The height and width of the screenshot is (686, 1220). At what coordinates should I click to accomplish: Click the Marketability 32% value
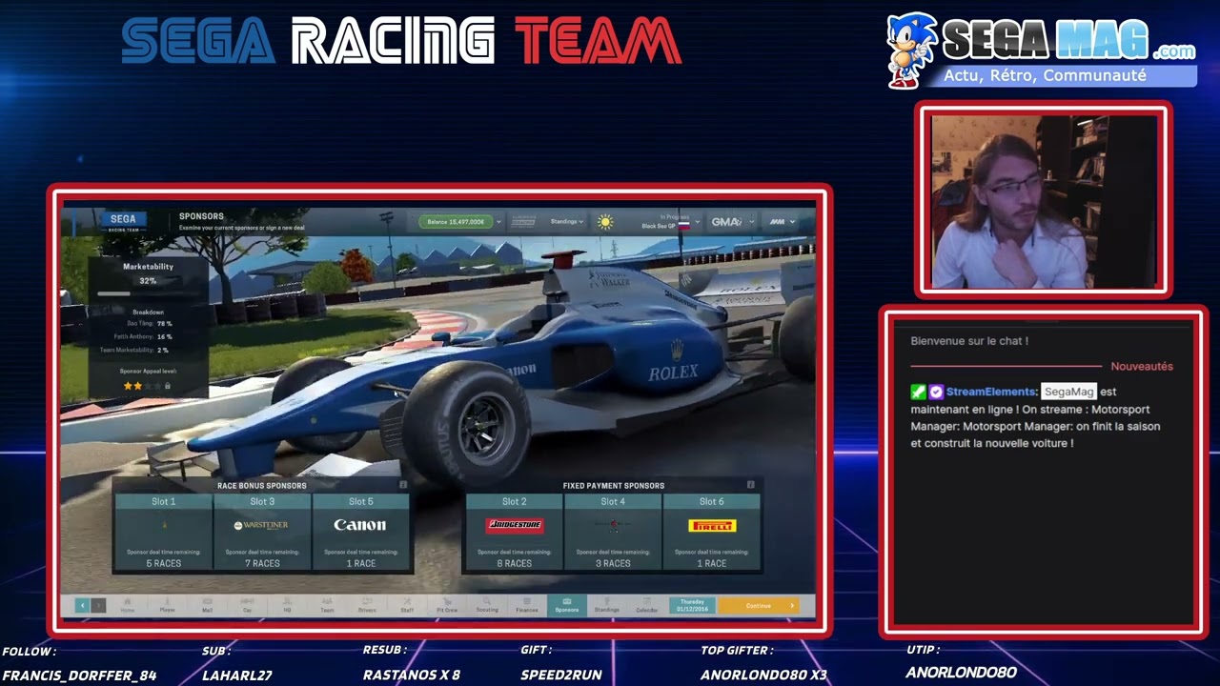148,281
